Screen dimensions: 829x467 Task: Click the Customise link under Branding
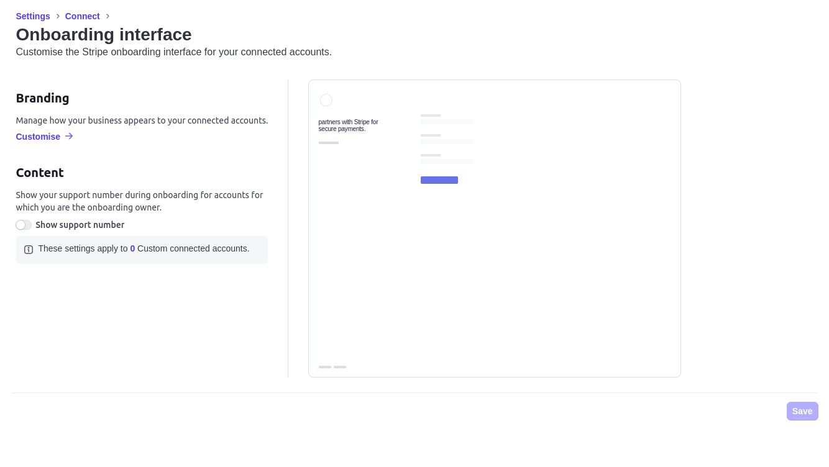click(38, 136)
